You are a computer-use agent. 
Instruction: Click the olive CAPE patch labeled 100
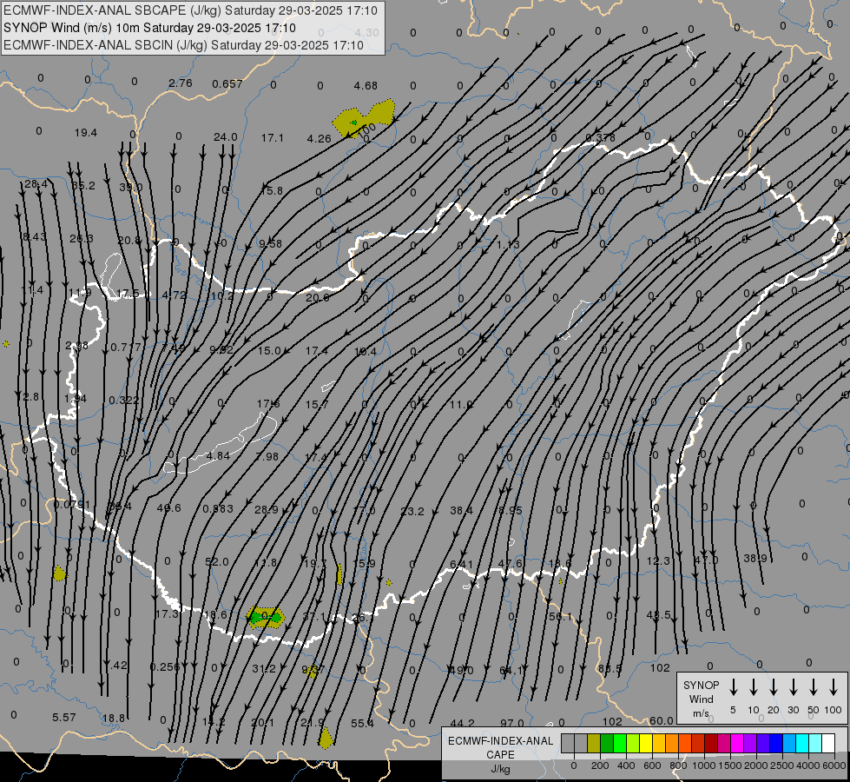(x=362, y=119)
